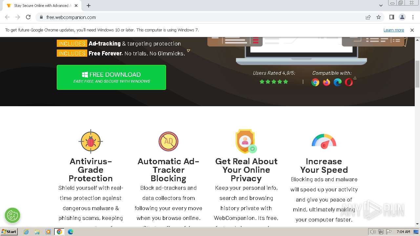Click the Free Forever line
420x236 pixels.
(x=121, y=53)
